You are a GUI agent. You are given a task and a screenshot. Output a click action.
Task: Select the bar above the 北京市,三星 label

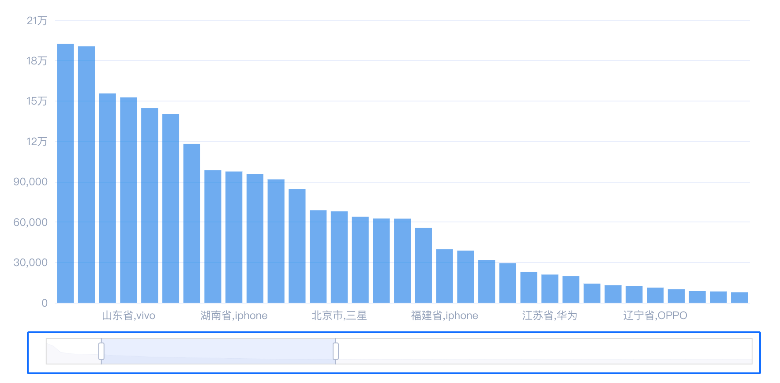(339, 257)
